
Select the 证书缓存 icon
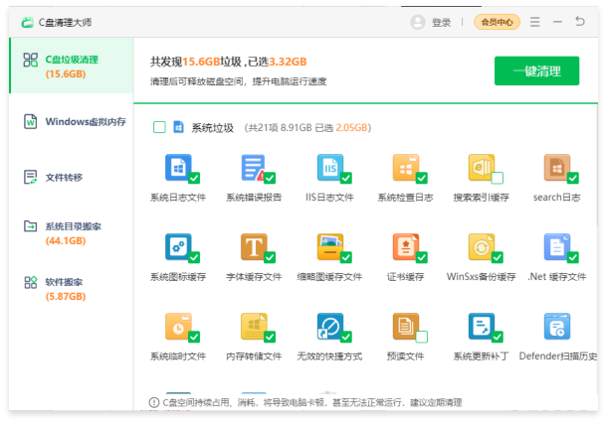pos(404,246)
